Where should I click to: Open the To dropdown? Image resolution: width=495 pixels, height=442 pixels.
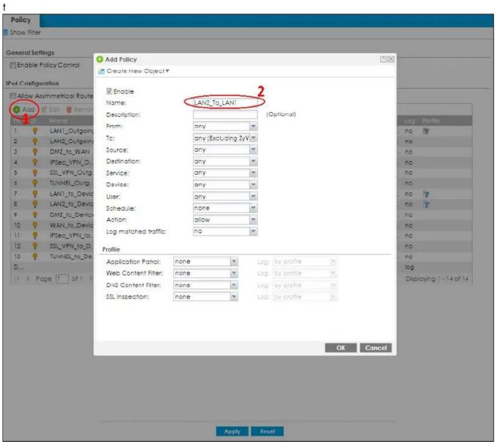253,138
